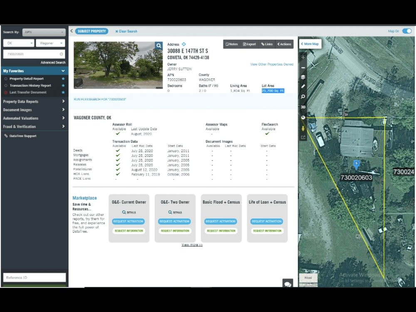This screenshot has height=312, width=416.
Task: Select the map measuring pencil tool
Action: pyautogui.click(x=303, y=87)
